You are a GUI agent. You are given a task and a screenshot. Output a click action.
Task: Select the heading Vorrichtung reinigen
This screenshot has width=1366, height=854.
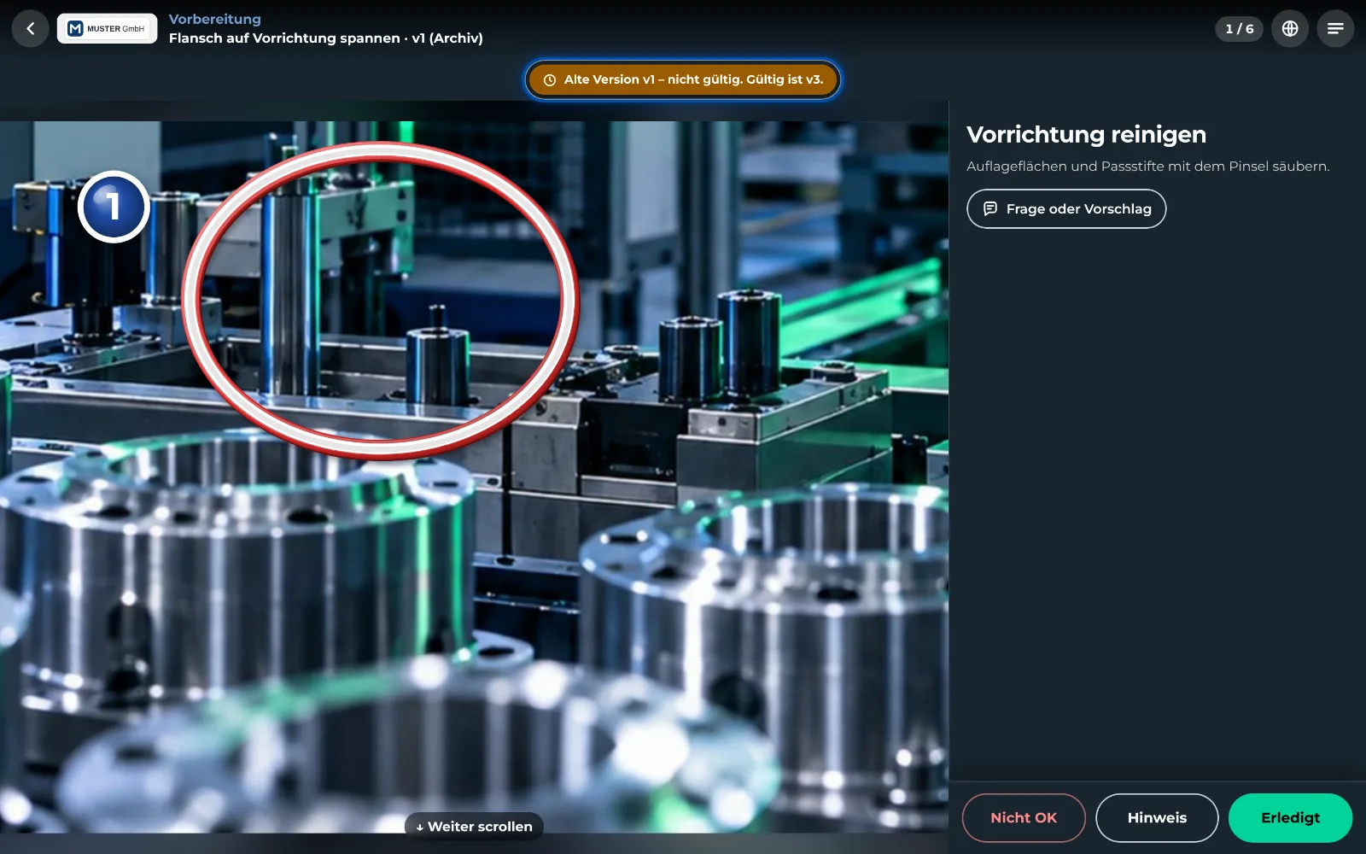[x=1086, y=135]
